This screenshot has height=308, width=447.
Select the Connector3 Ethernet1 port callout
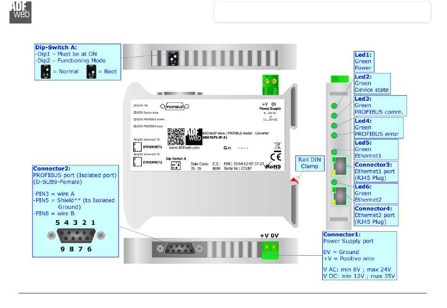tap(375, 171)
